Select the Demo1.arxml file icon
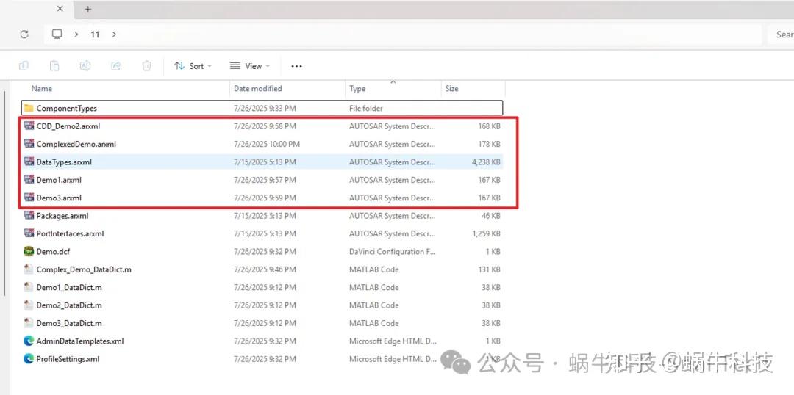794x395 pixels. tap(29, 180)
